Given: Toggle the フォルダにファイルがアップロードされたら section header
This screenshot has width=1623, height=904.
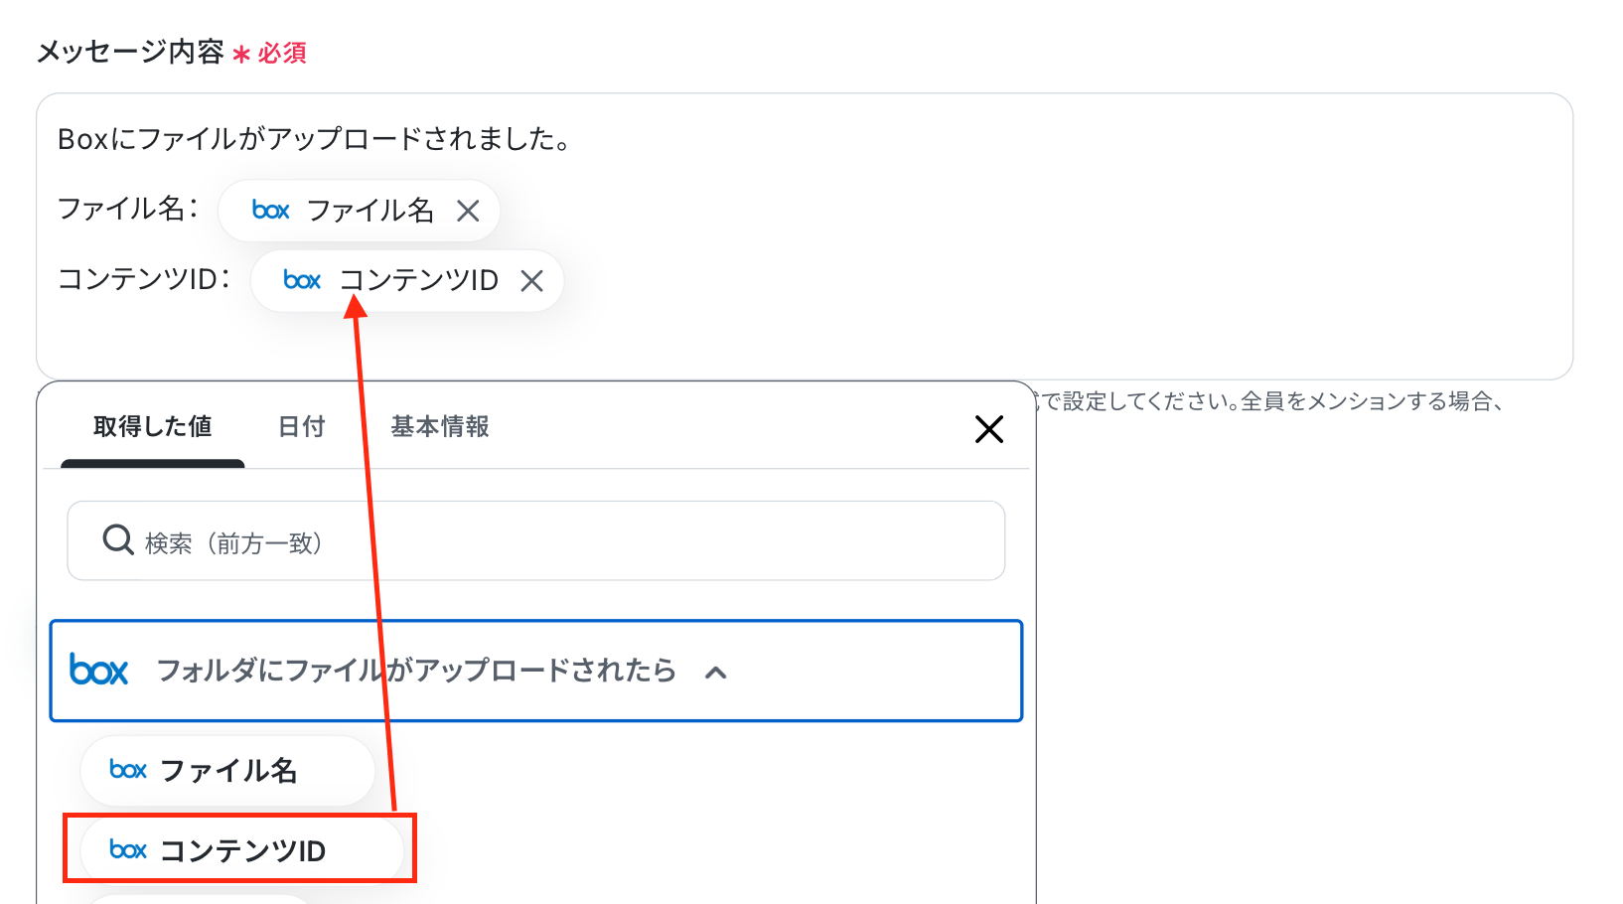Looking at the screenshot, I should (536, 671).
